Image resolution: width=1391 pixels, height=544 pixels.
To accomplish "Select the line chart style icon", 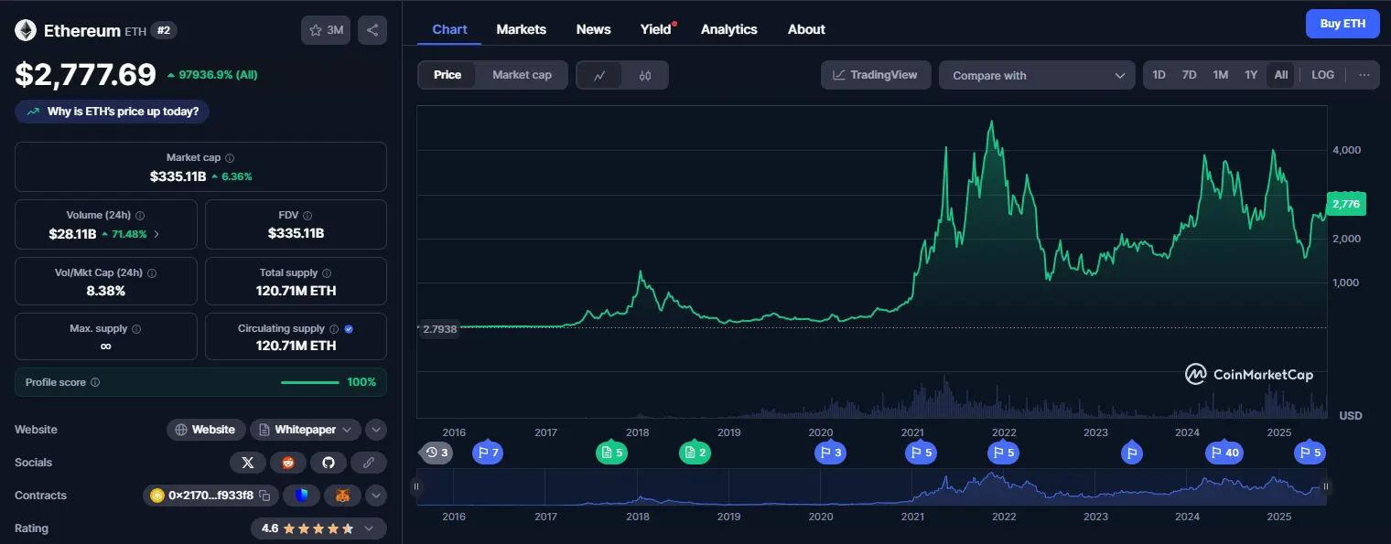I will (x=599, y=75).
